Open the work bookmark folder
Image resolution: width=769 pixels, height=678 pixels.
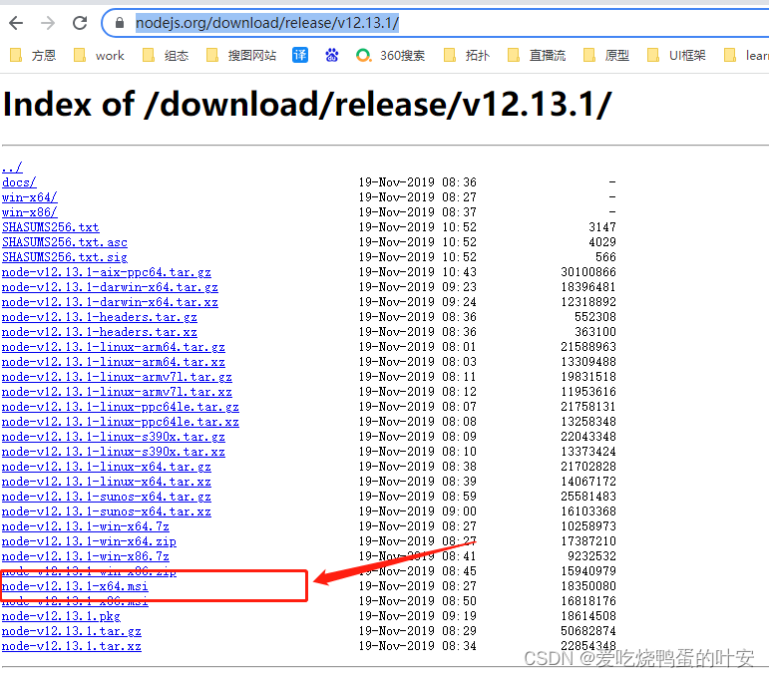99,56
